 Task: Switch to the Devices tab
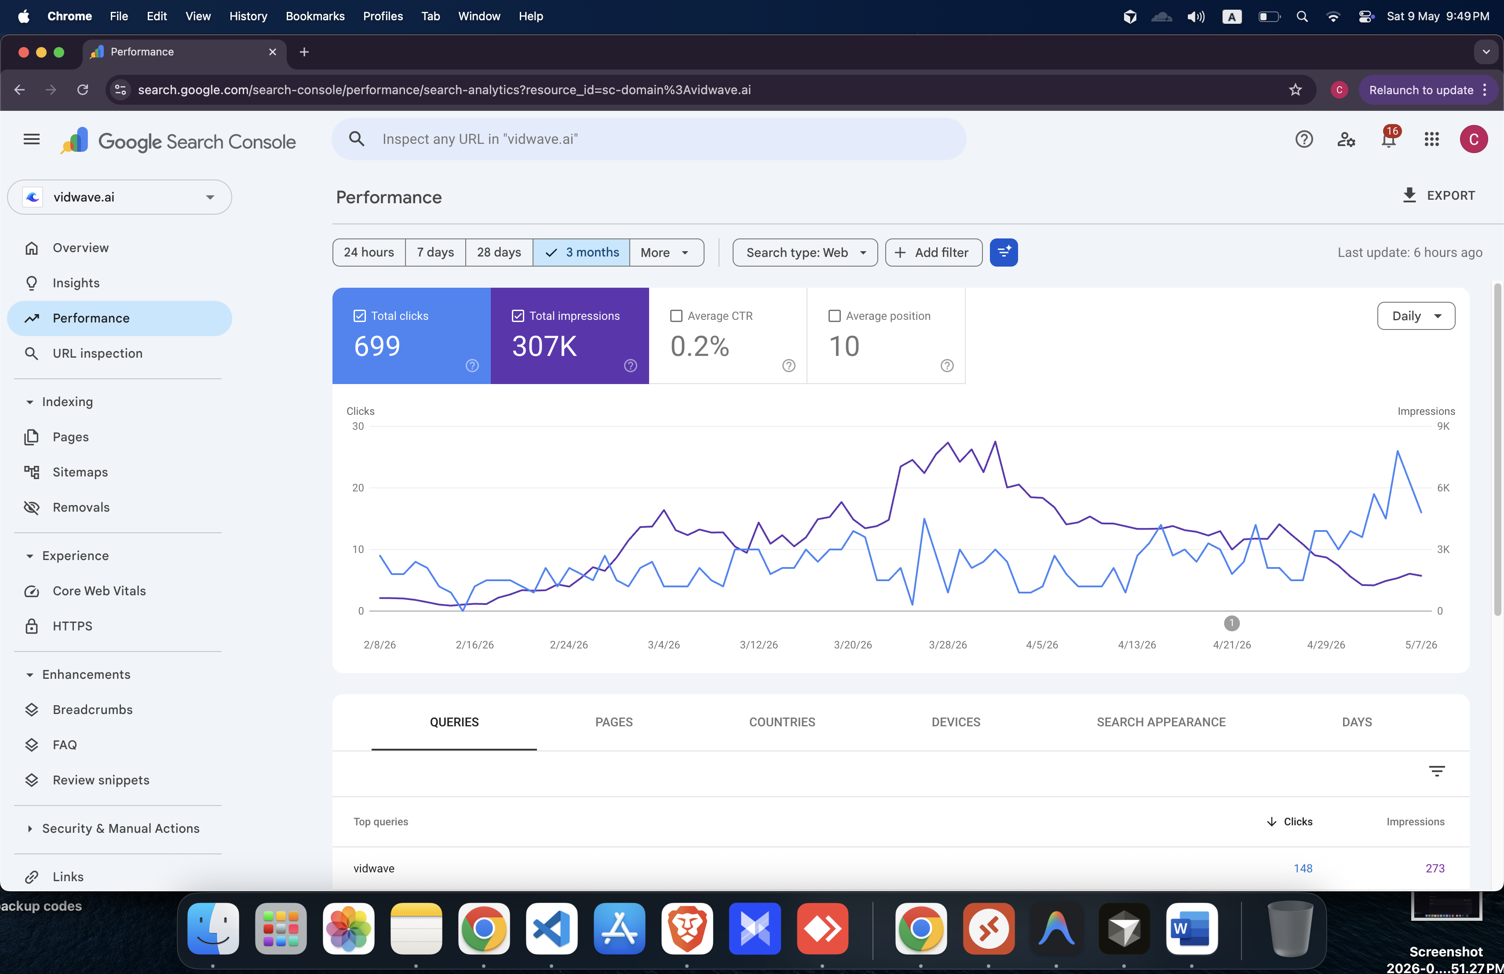click(x=956, y=722)
